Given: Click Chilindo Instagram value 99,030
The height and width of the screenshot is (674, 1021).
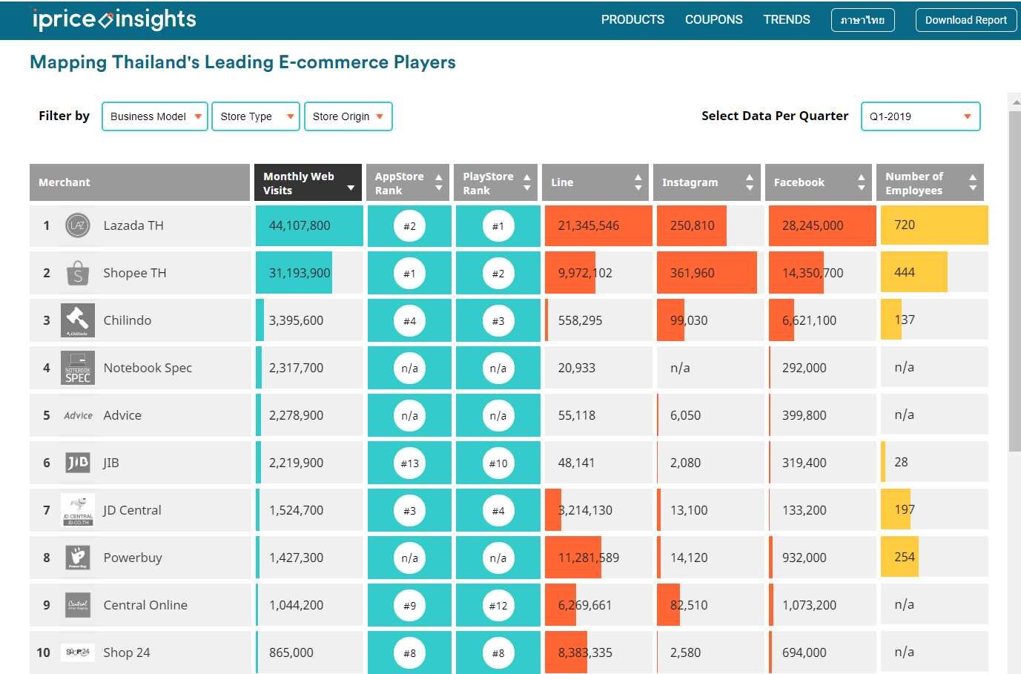Looking at the screenshot, I should 689,320.
